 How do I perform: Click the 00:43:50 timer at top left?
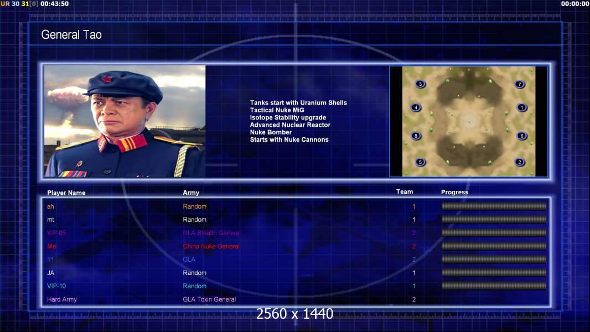coord(55,4)
